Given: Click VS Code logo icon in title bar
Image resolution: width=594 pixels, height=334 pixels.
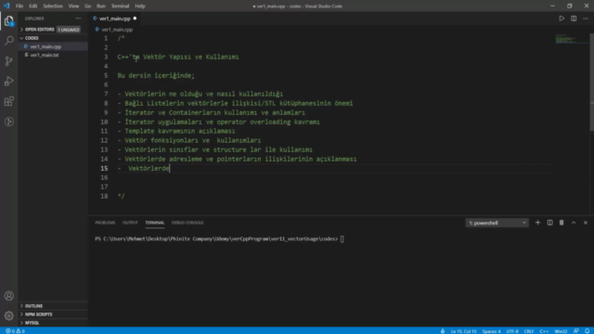Looking at the screenshot, I should (6, 6).
